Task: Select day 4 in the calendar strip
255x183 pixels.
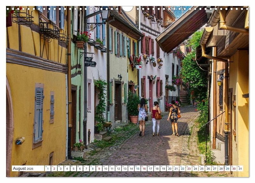Action: pyautogui.click(x=67, y=168)
